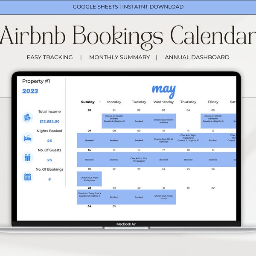Click the date number 21 under Sunday
Screen dimensions: 256x256
click(x=89, y=169)
